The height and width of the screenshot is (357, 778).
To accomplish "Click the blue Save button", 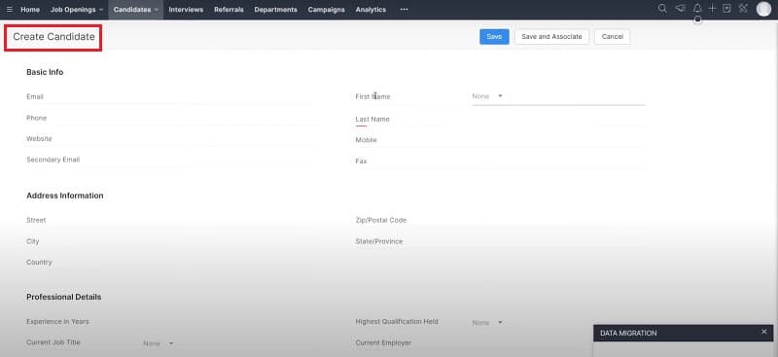I will tap(494, 37).
